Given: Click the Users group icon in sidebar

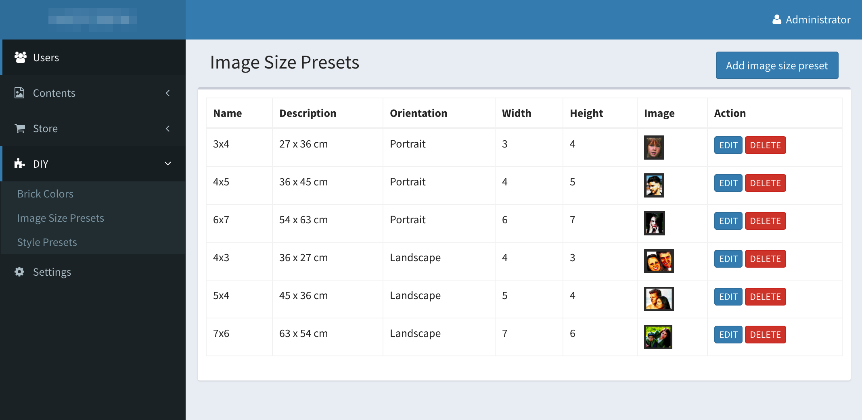Looking at the screenshot, I should pyautogui.click(x=20, y=57).
